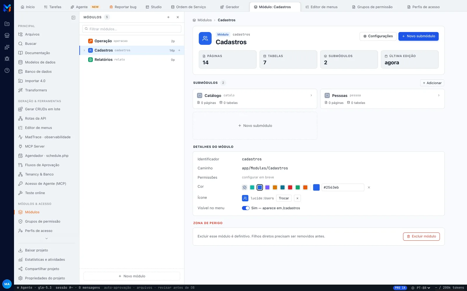467x291 pixels.
Task: Open the Pessoas submodule via its chevron
Action: click(439, 95)
